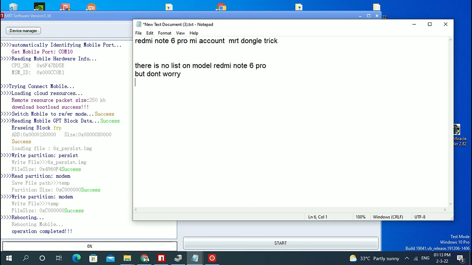The height and width of the screenshot is (265, 472).
Task: Click the START button in MRT Software
Action: (281, 243)
